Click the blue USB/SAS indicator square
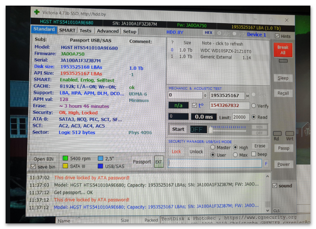316x229 pixels. (x=100, y=166)
